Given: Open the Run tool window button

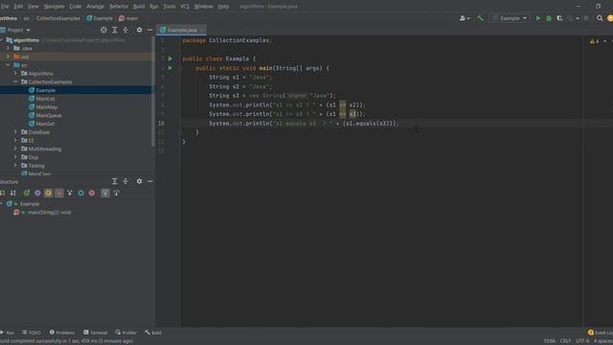Looking at the screenshot, I should point(8,333).
